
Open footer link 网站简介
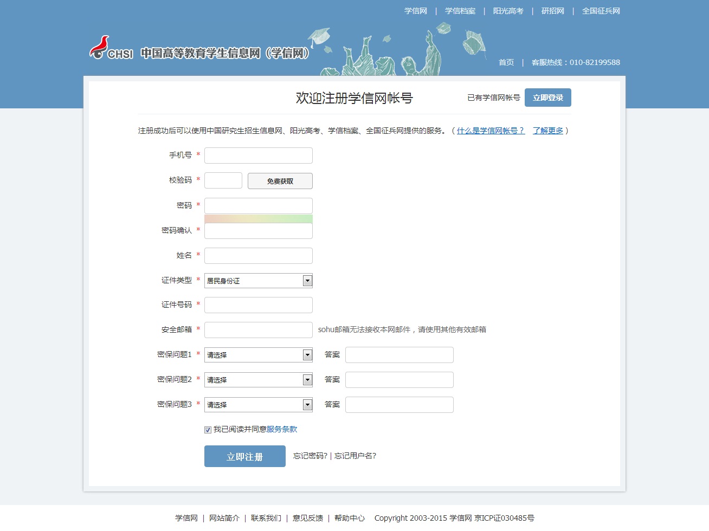(224, 518)
